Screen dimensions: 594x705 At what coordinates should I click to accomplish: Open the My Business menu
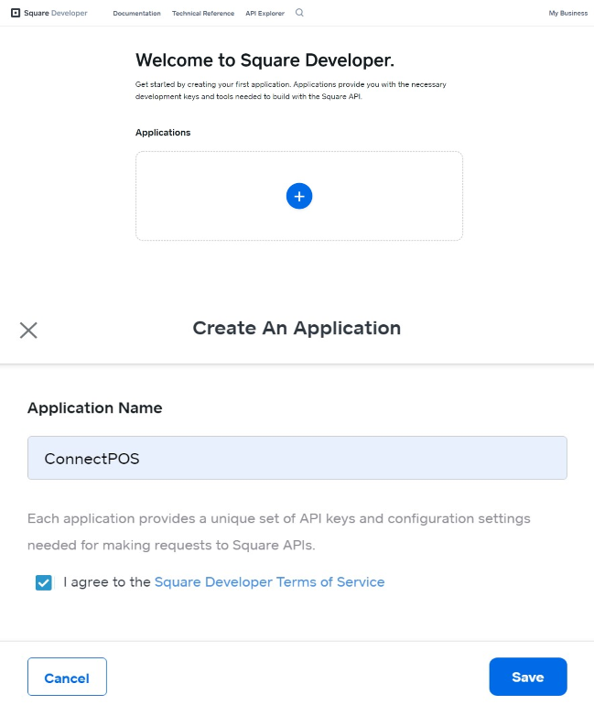(x=568, y=13)
